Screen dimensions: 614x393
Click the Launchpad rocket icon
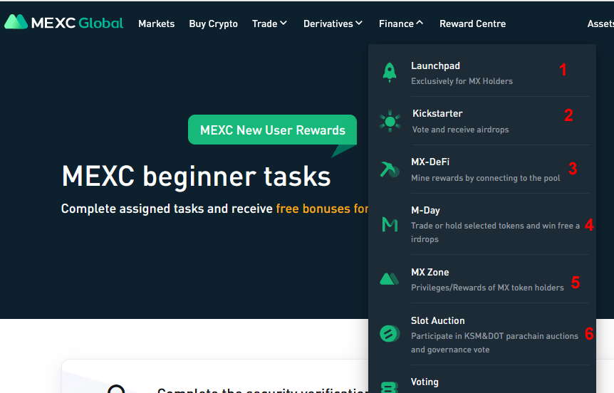[390, 73]
